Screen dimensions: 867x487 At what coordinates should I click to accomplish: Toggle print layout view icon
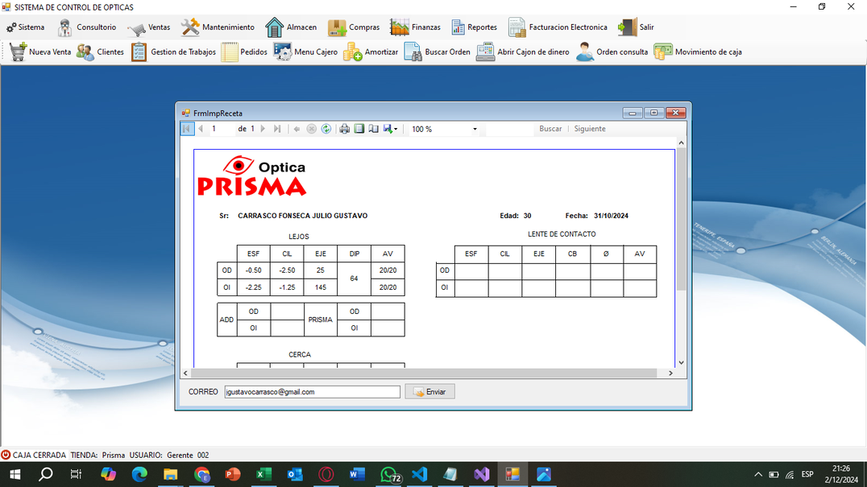click(x=359, y=129)
